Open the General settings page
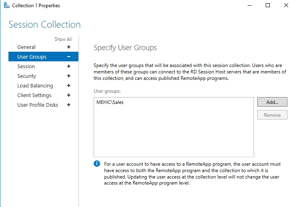The image size is (291, 207). 27,47
